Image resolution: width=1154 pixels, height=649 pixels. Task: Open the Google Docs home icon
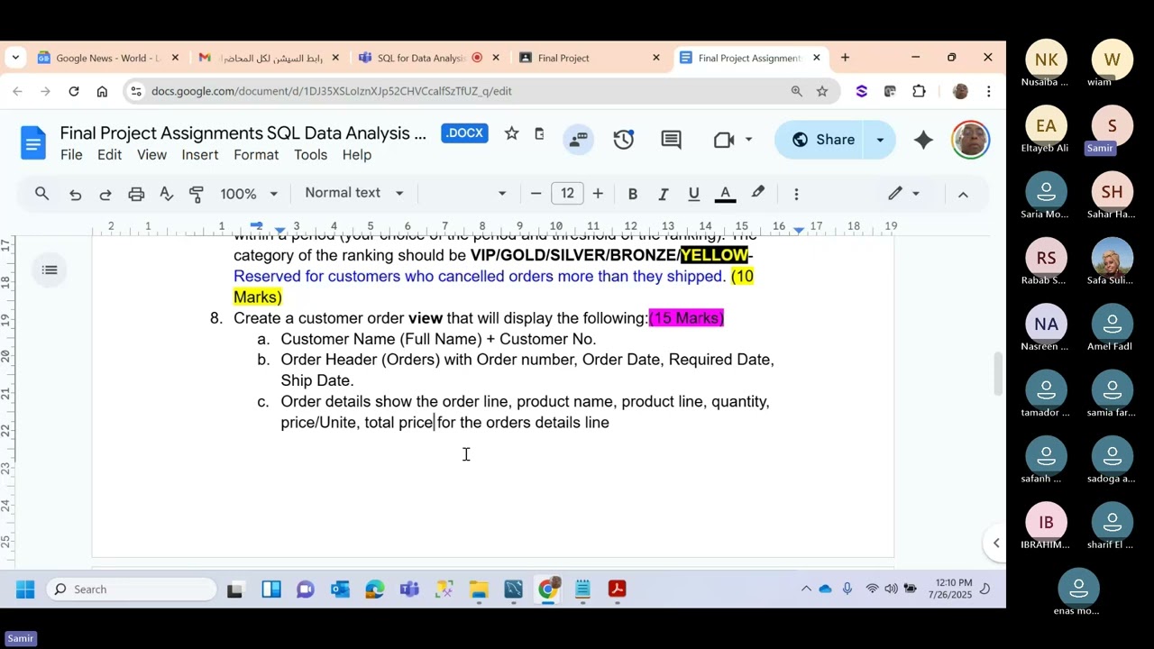[x=33, y=143]
